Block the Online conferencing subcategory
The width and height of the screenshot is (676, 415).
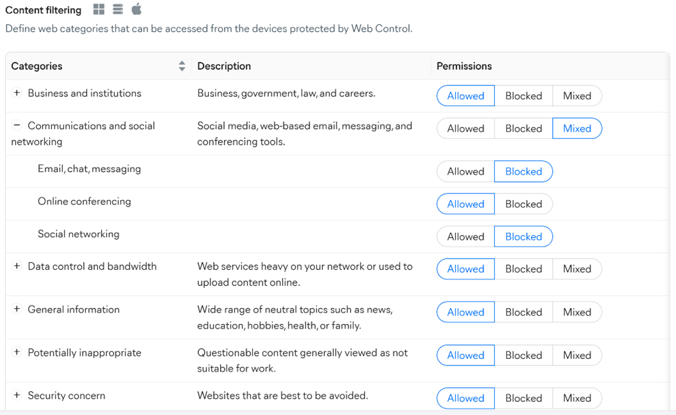tap(524, 204)
